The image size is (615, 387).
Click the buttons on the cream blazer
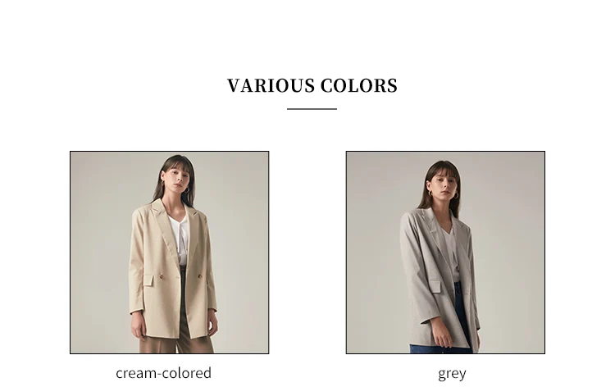[180, 277]
